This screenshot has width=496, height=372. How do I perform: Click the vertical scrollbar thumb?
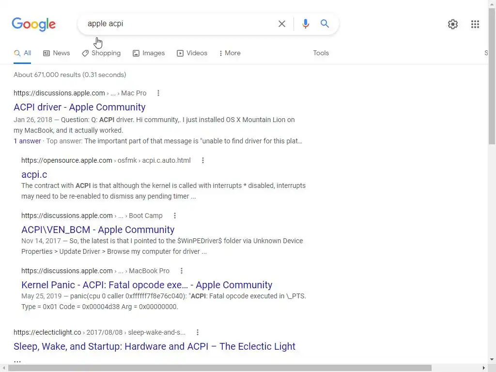click(x=492, y=76)
